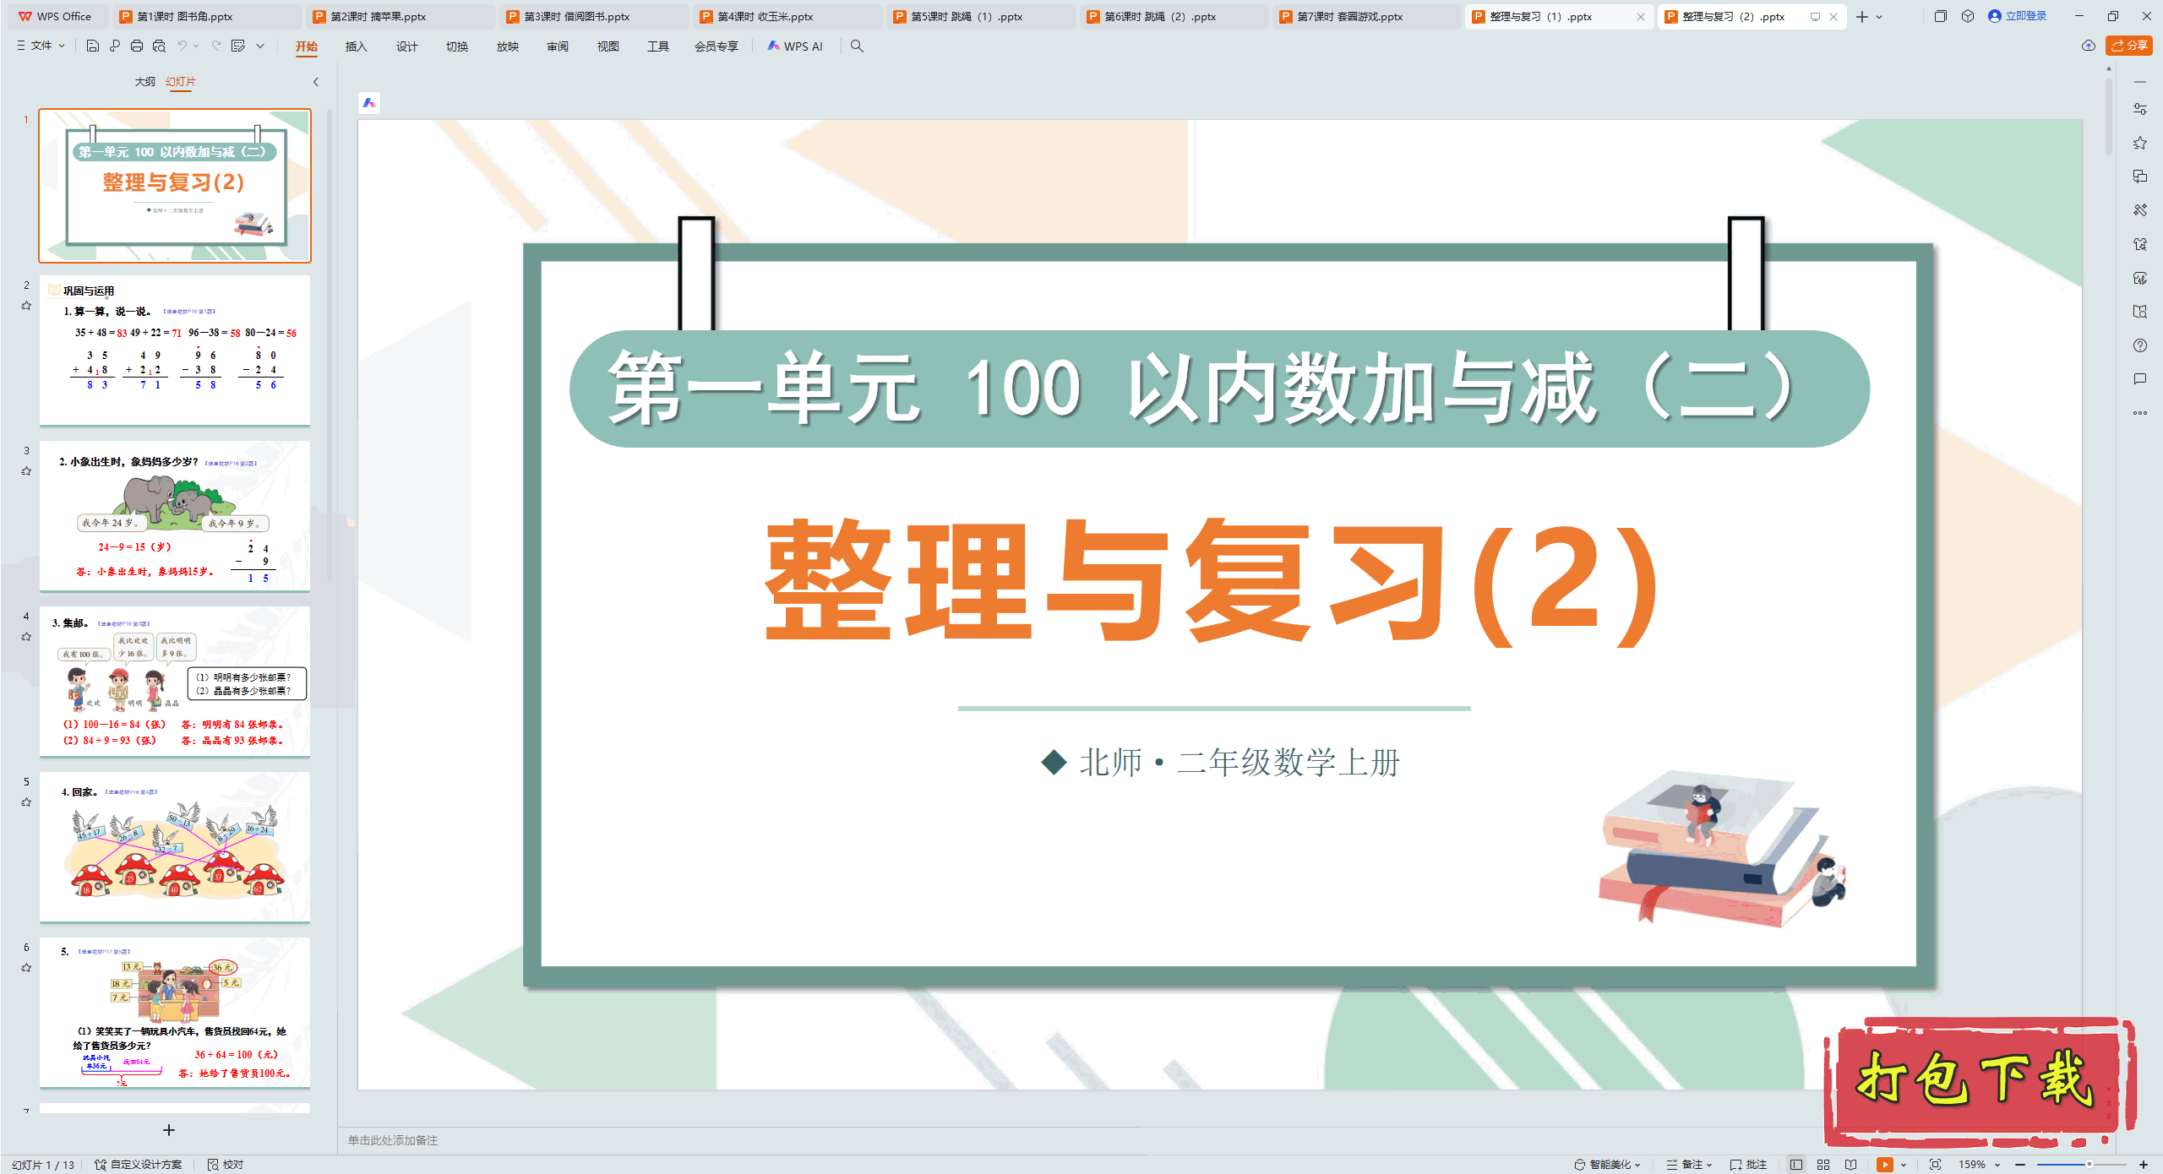The width and height of the screenshot is (2163, 1174).
Task: Switch to slide sorter view
Action: pos(1823,1165)
